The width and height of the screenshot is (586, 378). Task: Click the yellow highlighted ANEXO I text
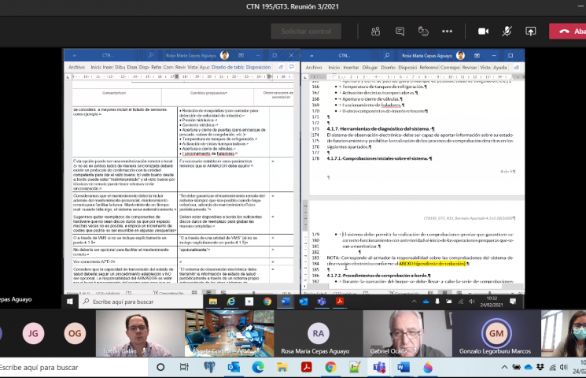click(433, 264)
